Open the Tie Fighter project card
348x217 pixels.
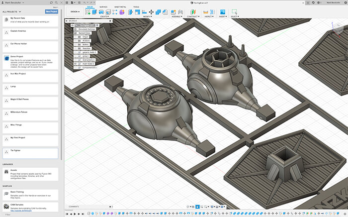click(30, 153)
